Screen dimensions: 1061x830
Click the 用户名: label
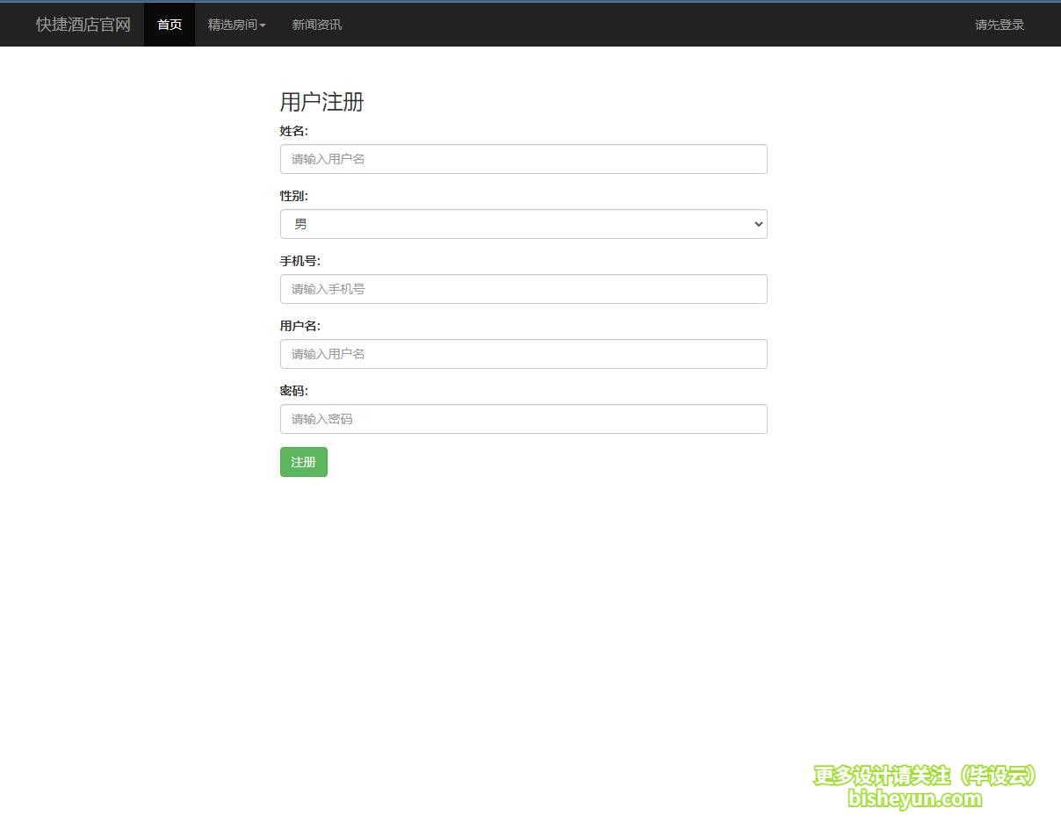point(300,326)
